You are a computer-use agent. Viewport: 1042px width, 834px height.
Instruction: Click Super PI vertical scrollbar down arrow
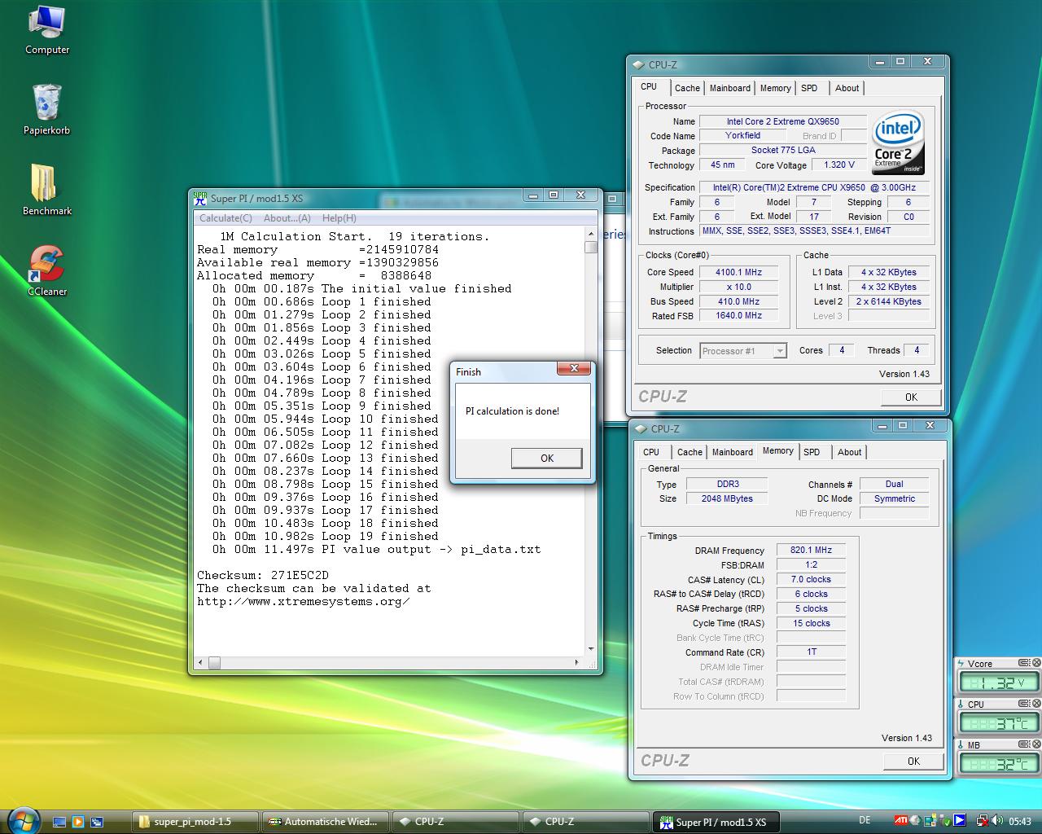tap(591, 649)
